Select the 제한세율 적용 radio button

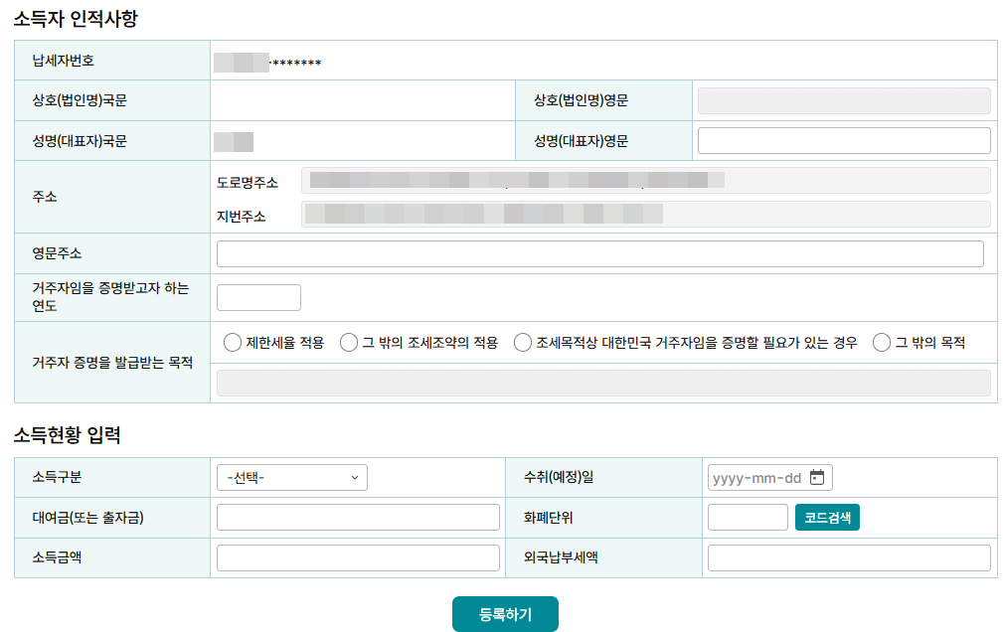[x=231, y=342]
